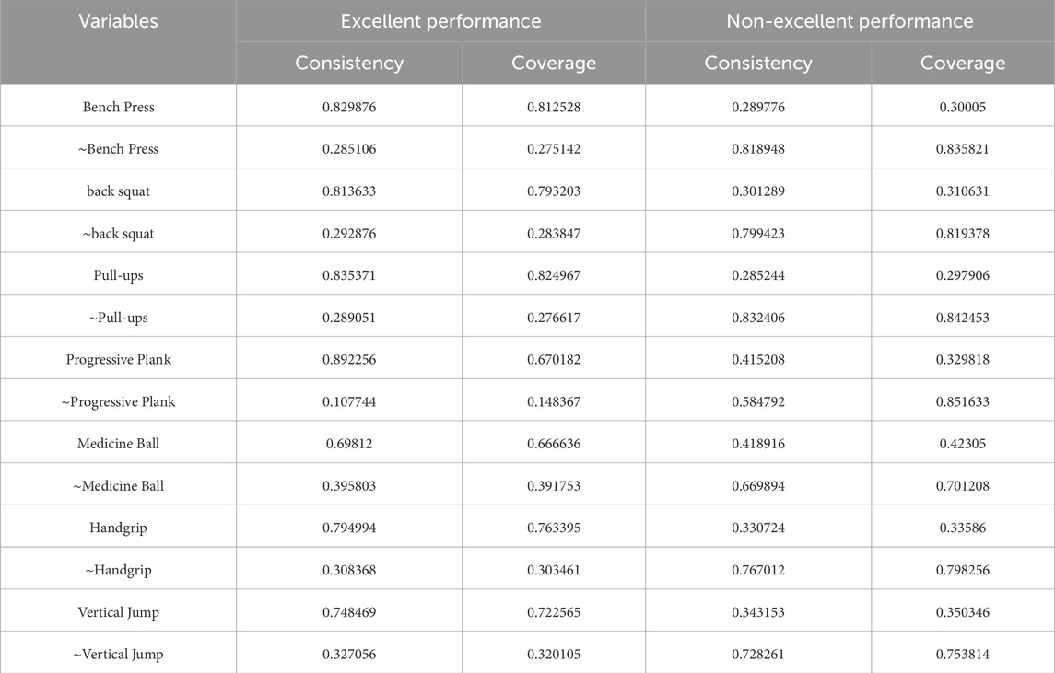This screenshot has height=673, width=1055.
Task: Click the 0.753814 cell in last row
Action: coord(963,655)
